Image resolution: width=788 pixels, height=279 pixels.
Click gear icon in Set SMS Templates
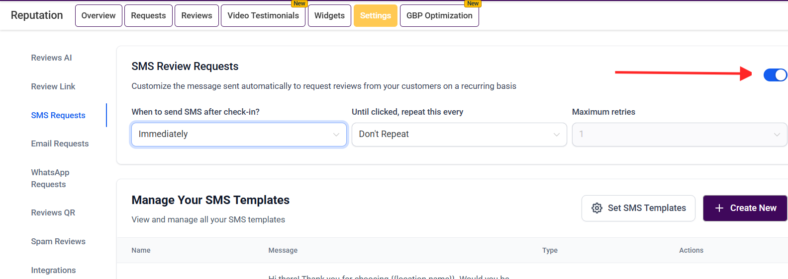(597, 208)
